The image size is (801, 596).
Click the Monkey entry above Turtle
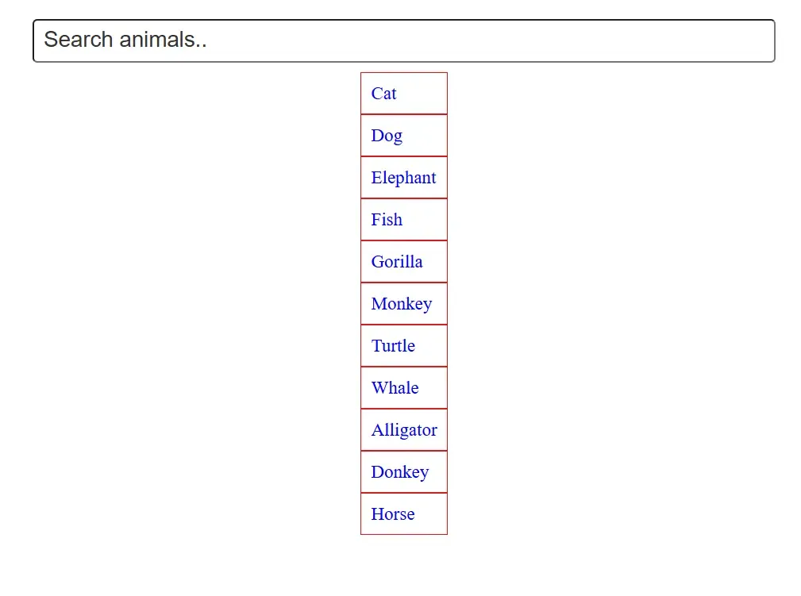pyautogui.click(x=402, y=304)
